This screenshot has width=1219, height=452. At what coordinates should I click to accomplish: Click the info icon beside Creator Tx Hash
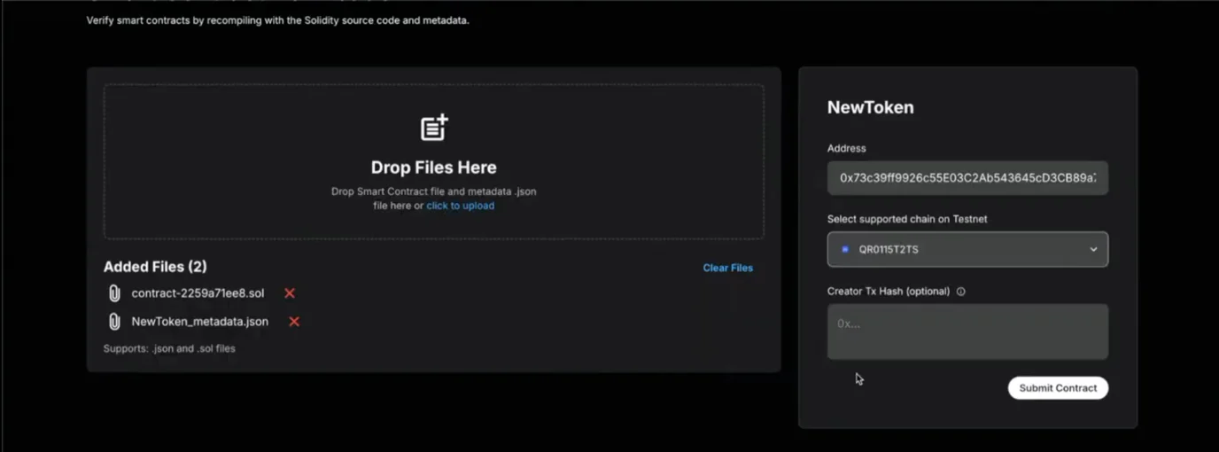coord(961,292)
